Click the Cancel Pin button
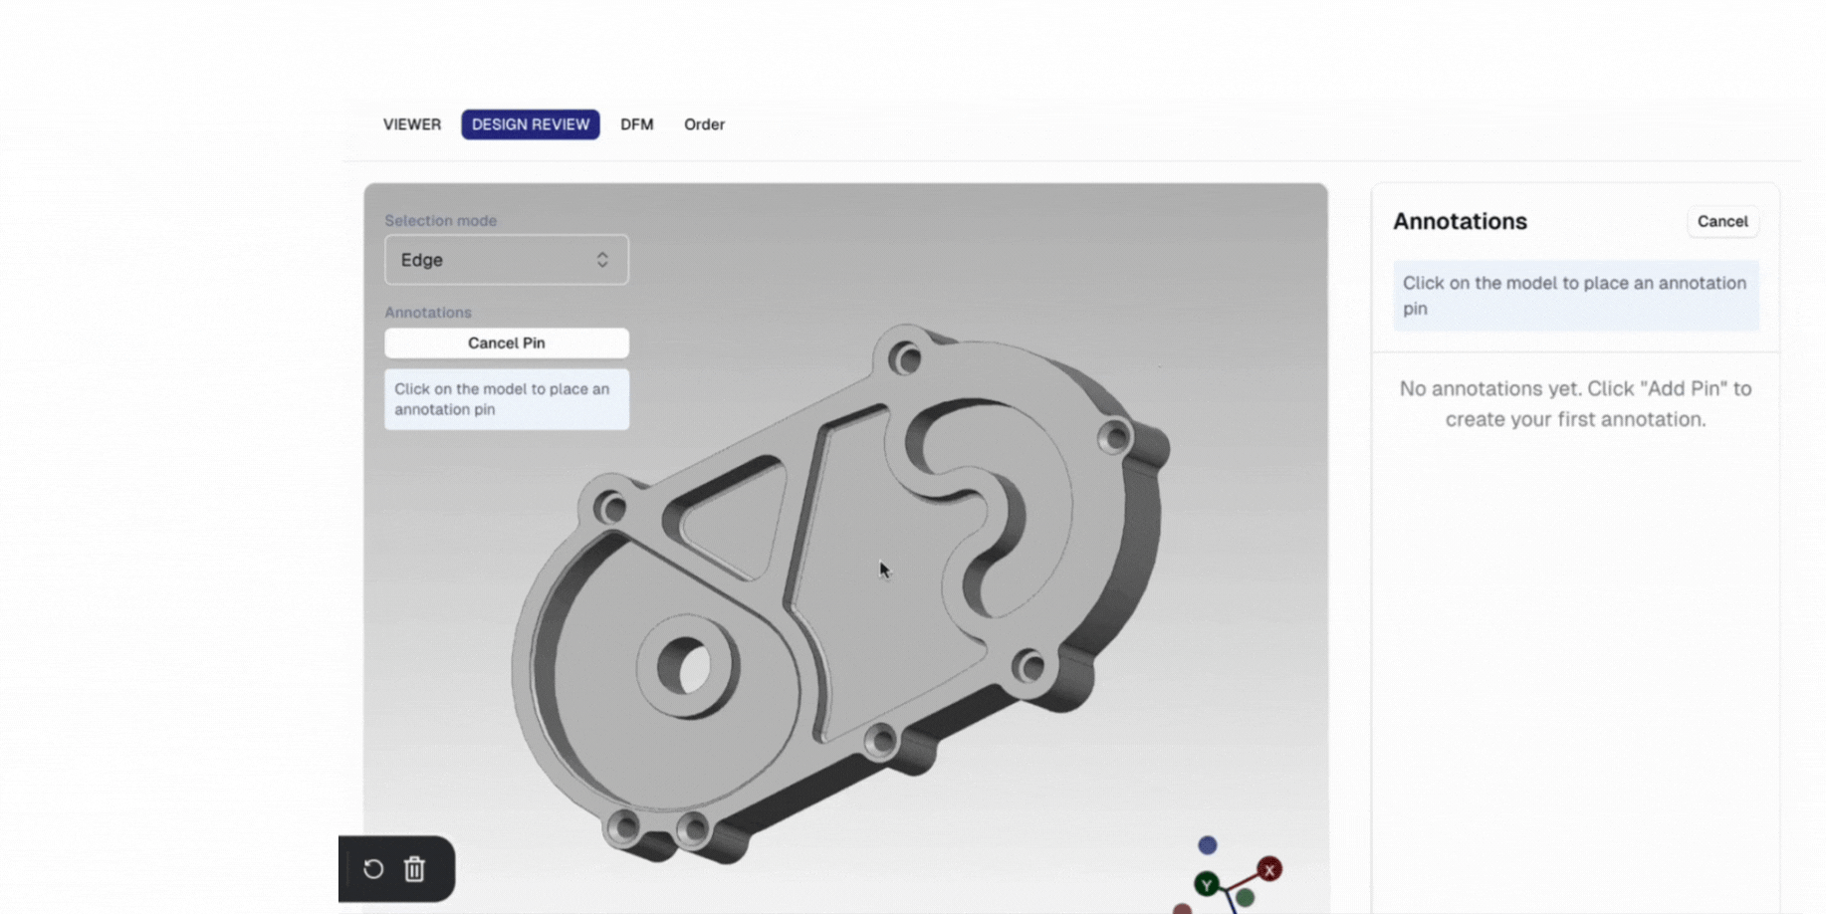Screen dimensions: 1826x914 [506, 343]
